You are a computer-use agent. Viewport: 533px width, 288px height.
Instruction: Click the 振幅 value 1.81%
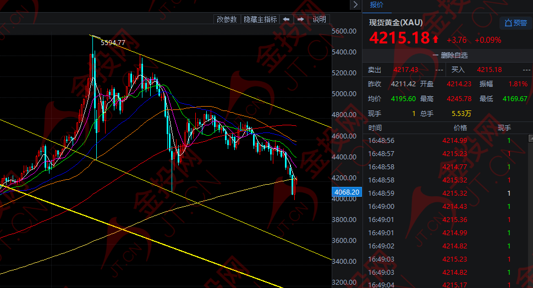tap(518, 84)
